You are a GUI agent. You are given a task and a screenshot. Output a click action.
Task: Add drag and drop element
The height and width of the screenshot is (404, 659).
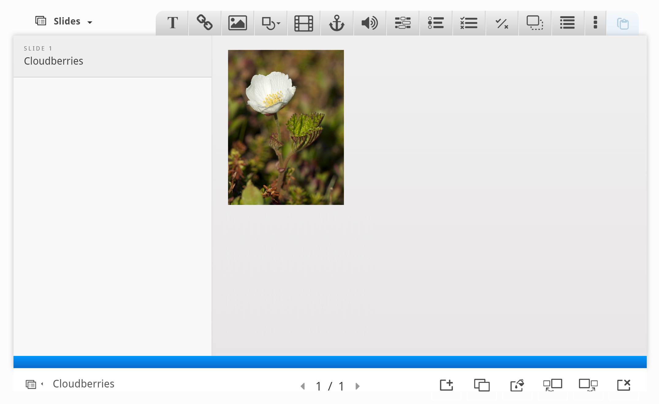[535, 23]
